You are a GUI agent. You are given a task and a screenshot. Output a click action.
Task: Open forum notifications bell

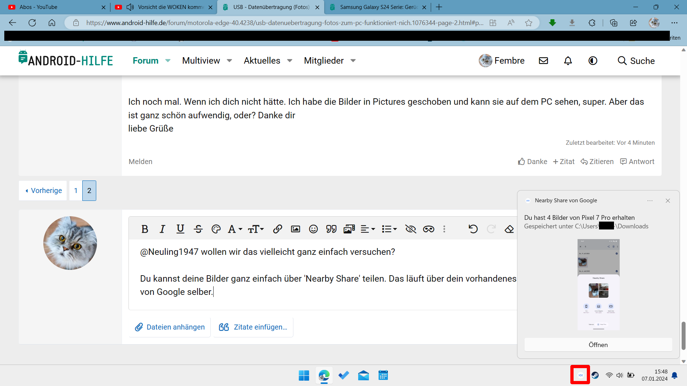point(568,61)
